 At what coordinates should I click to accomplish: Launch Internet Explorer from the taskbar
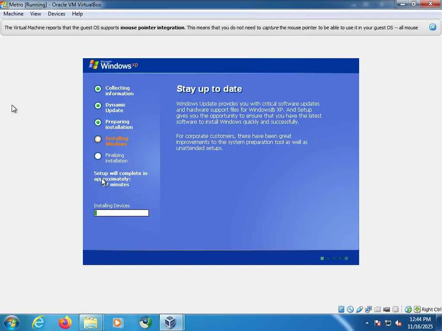pyautogui.click(x=38, y=322)
